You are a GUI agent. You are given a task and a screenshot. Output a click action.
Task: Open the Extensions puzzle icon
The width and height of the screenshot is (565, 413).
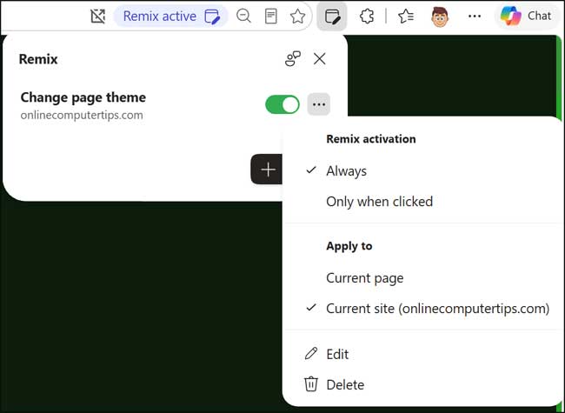pyautogui.click(x=367, y=17)
